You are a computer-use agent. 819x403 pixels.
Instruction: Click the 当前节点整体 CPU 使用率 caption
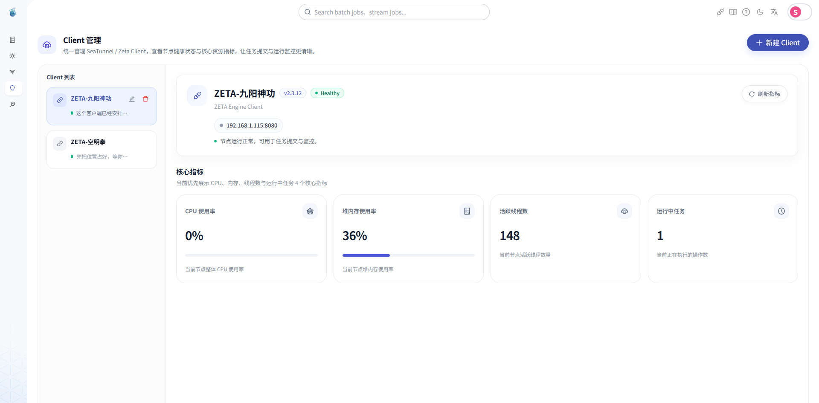[215, 270]
